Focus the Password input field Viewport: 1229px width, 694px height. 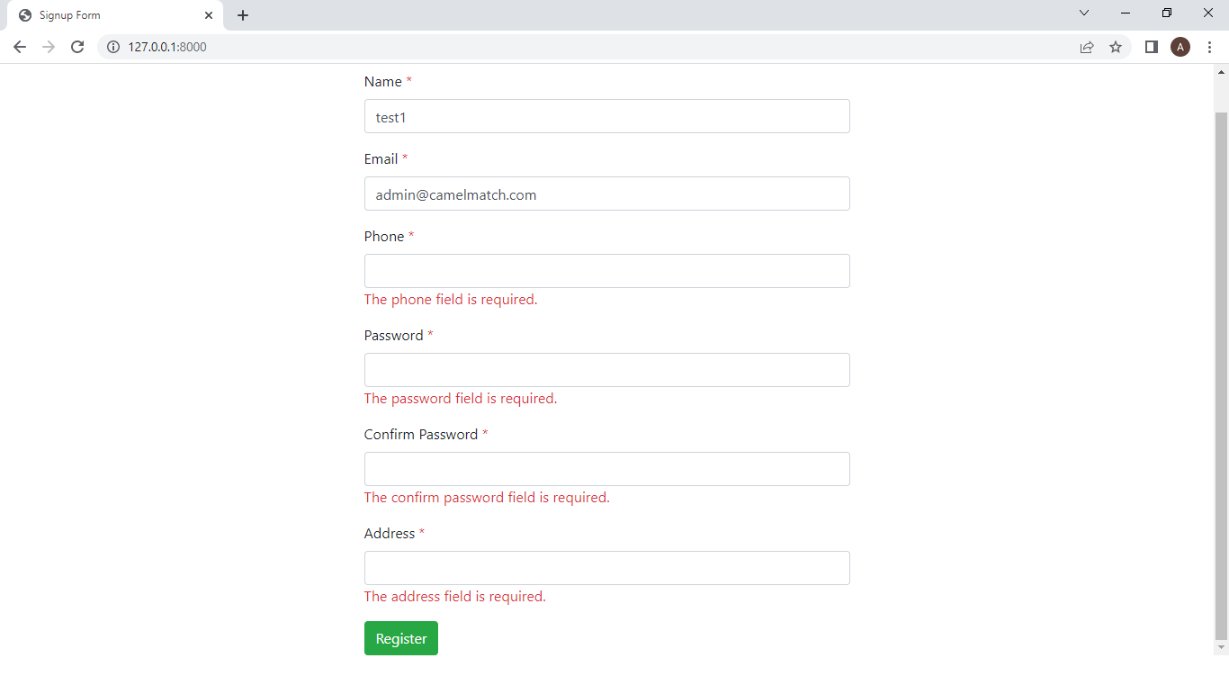coord(607,370)
